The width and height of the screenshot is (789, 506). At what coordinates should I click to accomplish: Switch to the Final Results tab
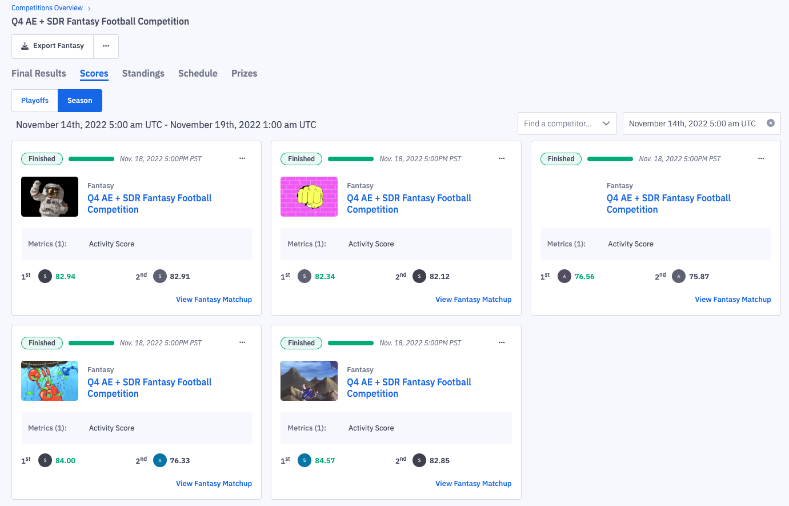pos(39,73)
